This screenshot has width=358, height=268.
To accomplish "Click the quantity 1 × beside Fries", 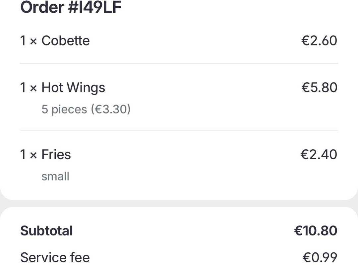I will 29,155.
